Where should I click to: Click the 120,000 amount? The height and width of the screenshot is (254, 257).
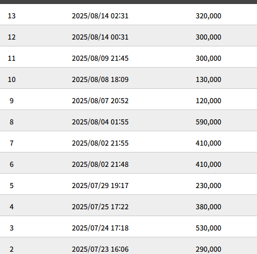pos(208,101)
